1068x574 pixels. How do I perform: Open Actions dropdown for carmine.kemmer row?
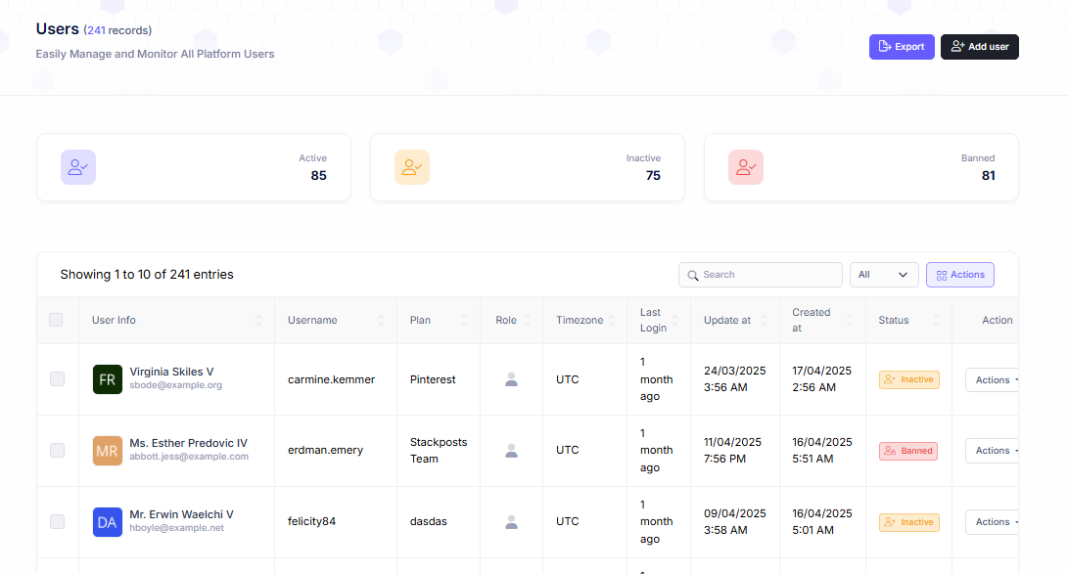click(x=993, y=380)
